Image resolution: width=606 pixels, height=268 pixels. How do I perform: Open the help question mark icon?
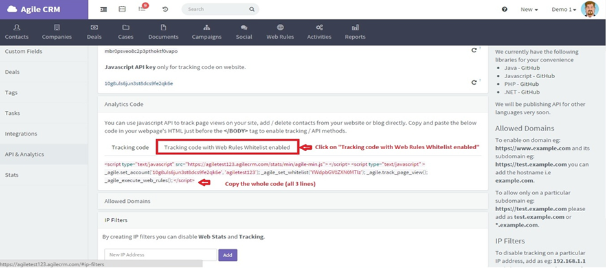(x=504, y=9)
